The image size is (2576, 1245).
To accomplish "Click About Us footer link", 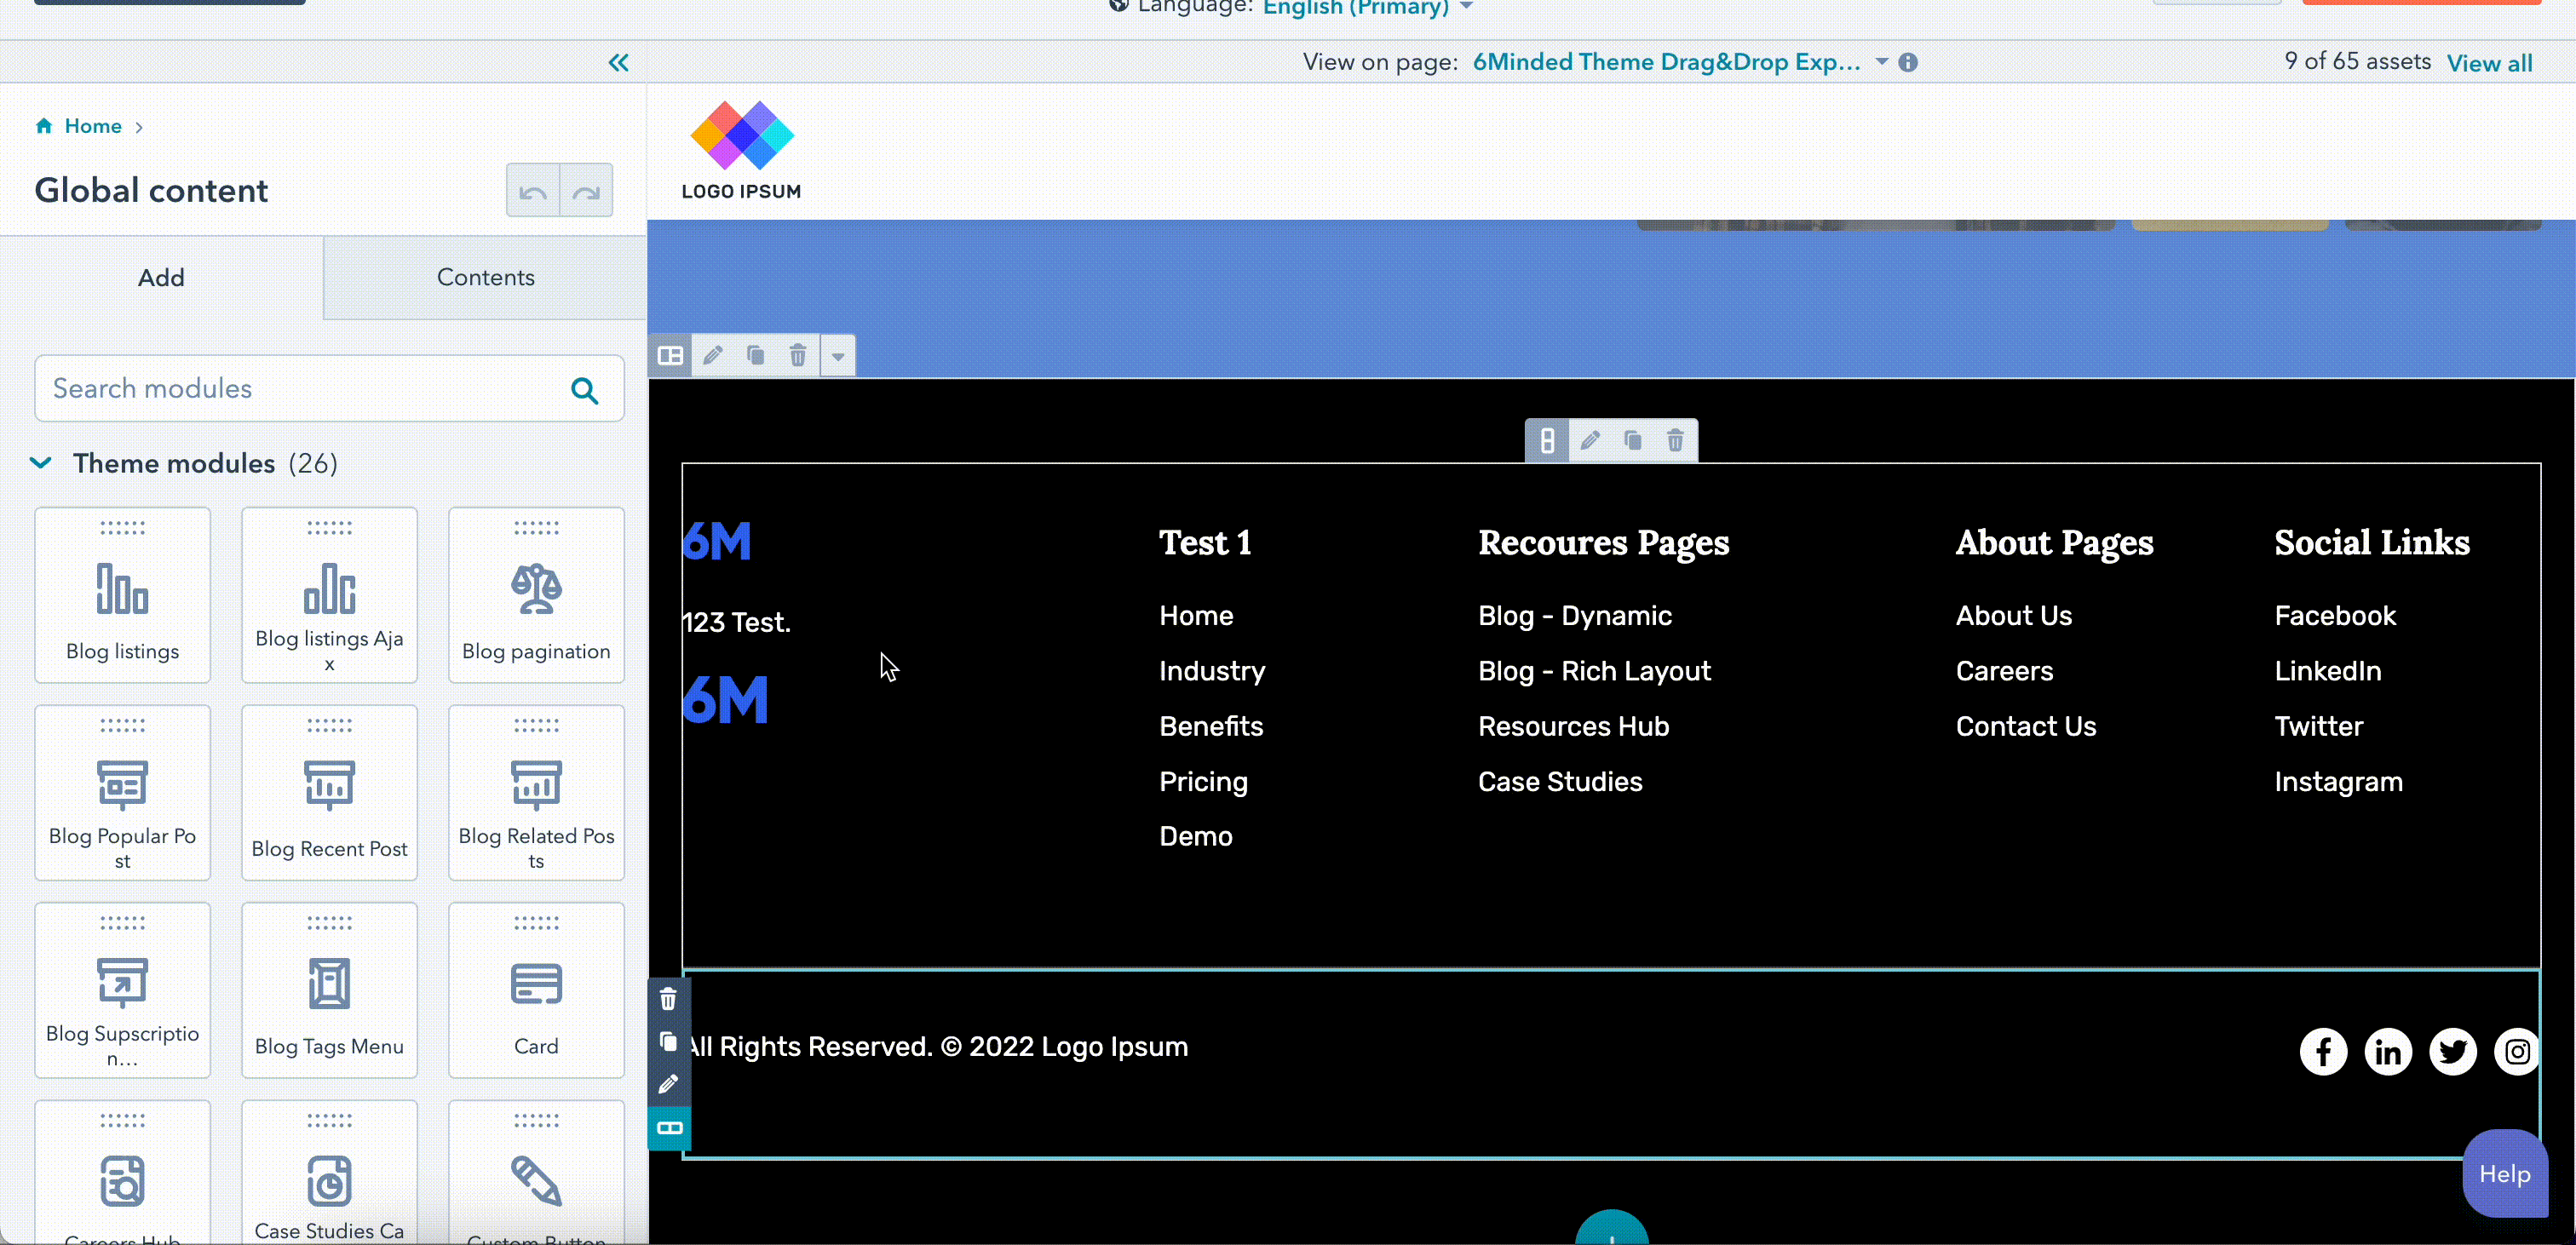I will [x=2014, y=616].
